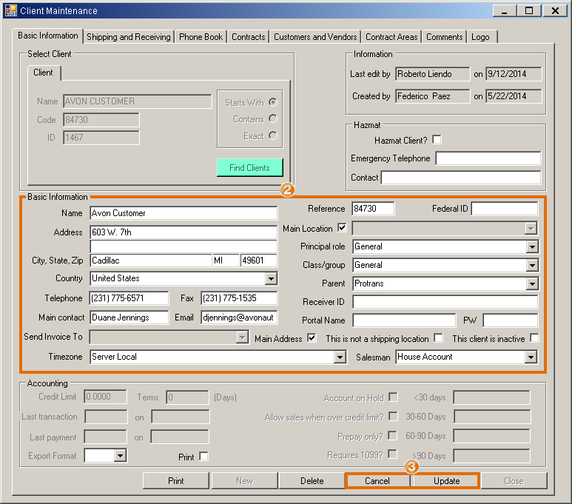Click the Name field with Avon Customer
The image size is (572, 504).
[184, 213]
